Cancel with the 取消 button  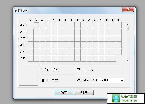(84, 92)
